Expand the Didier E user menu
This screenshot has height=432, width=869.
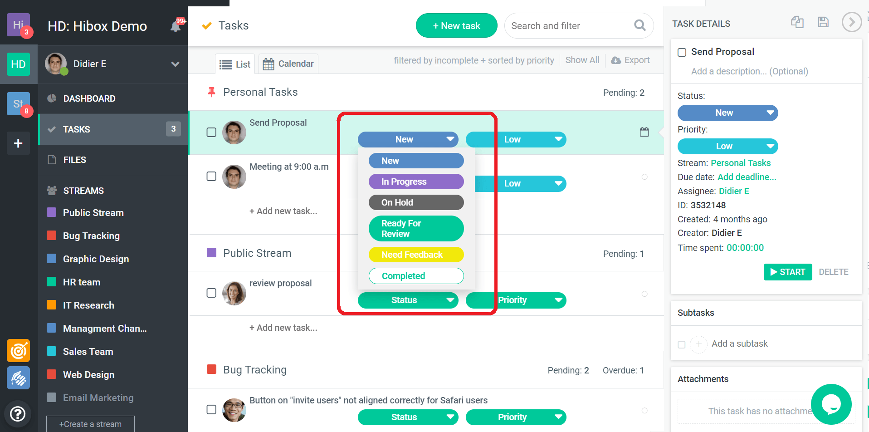(x=175, y=64)
